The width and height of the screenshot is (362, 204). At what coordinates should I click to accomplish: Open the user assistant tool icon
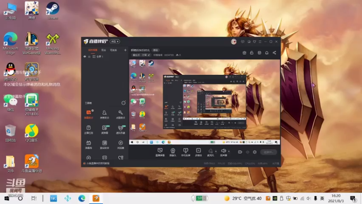[105, 115]
